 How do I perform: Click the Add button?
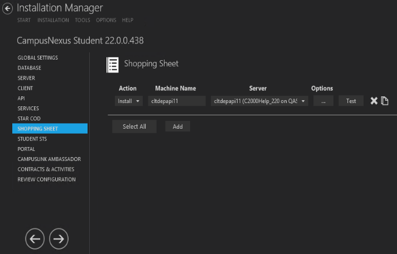point(177,126)
